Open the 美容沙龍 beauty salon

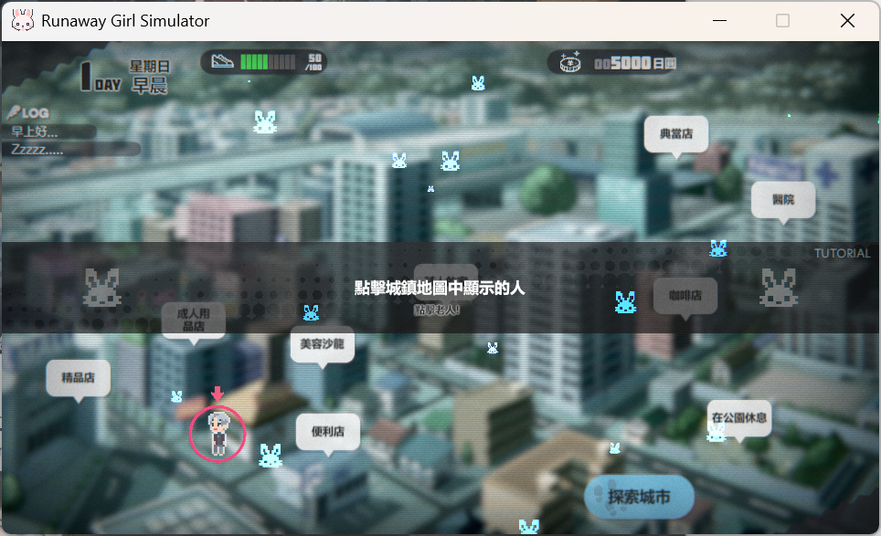tap(321, 344)
